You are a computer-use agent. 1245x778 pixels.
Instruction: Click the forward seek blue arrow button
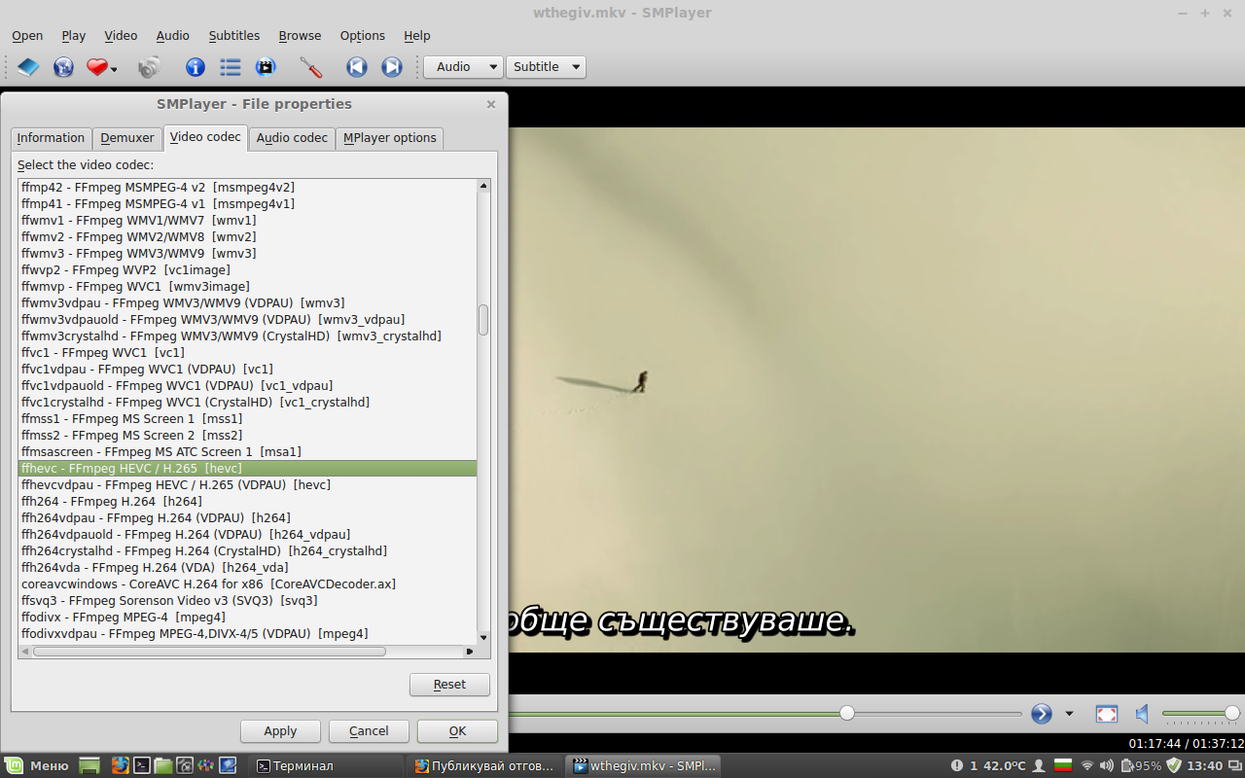point(1042,714)
